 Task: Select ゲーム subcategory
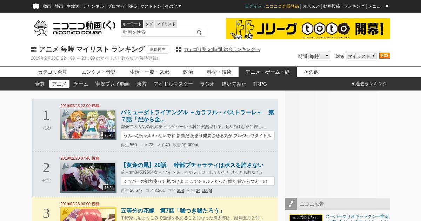[81, 84]
